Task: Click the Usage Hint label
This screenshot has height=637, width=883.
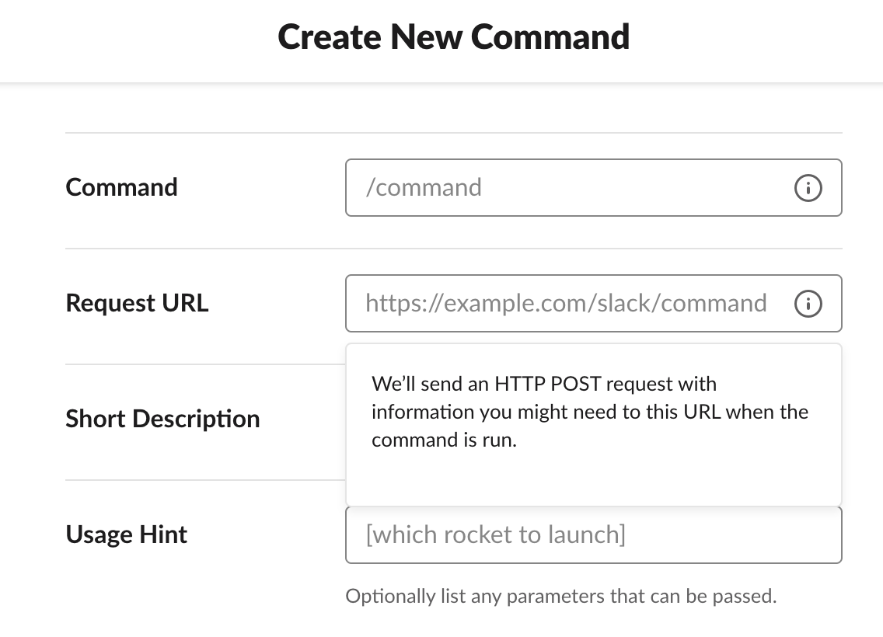Action: [x=126, y=534]
